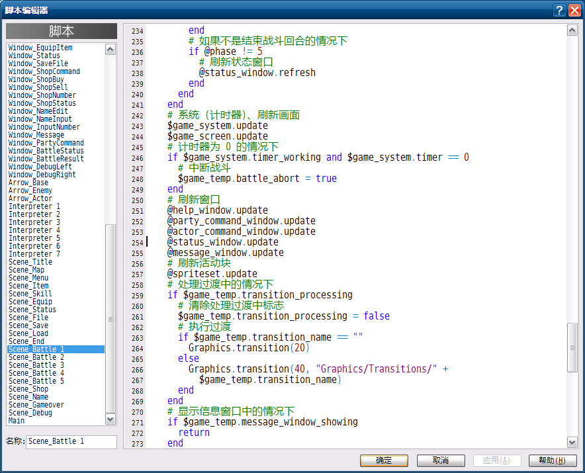Select the Scene_Title script
Screen dimensions: 585x473
56,262
